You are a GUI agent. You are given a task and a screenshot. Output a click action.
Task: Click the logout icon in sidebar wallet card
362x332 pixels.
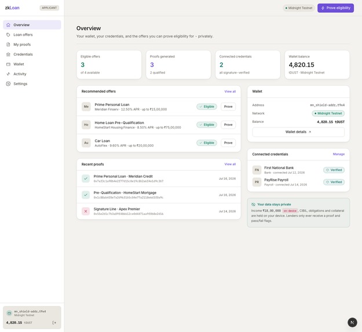click(x=54, y=323)
